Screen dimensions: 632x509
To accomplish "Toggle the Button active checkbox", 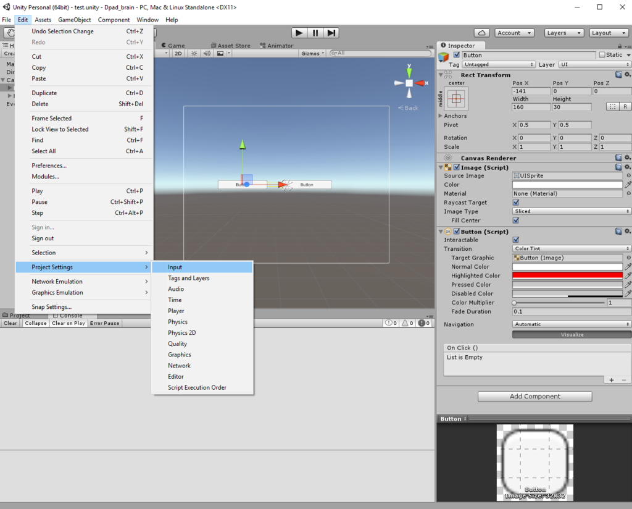I will 456,55.
